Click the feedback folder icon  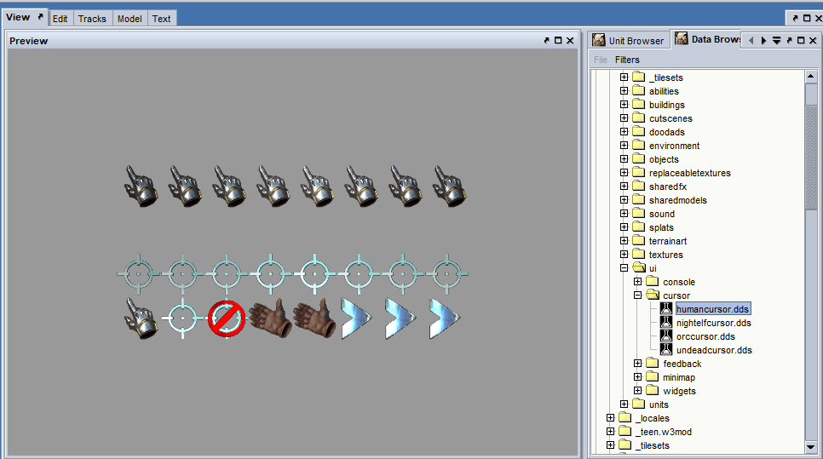[653, 364]
